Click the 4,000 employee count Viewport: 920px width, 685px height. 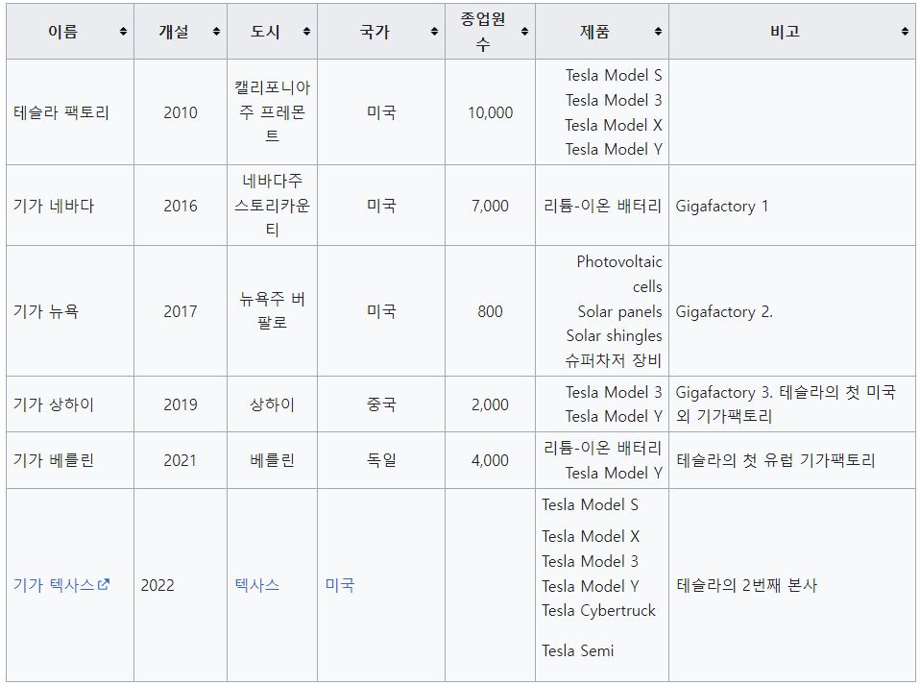click(x=490, y=460)
